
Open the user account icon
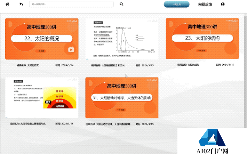coord(223,4)
